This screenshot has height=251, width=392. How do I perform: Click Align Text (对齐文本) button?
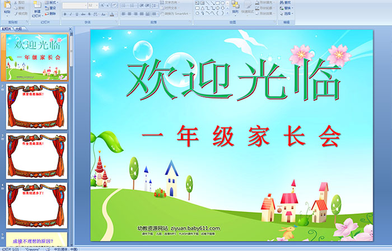click(x=170, y=8)
